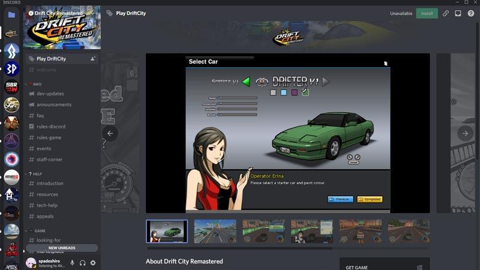Show the next screenshot in the carousel
Viewport: 480px width, 270px height.
[x=465, y=133]
